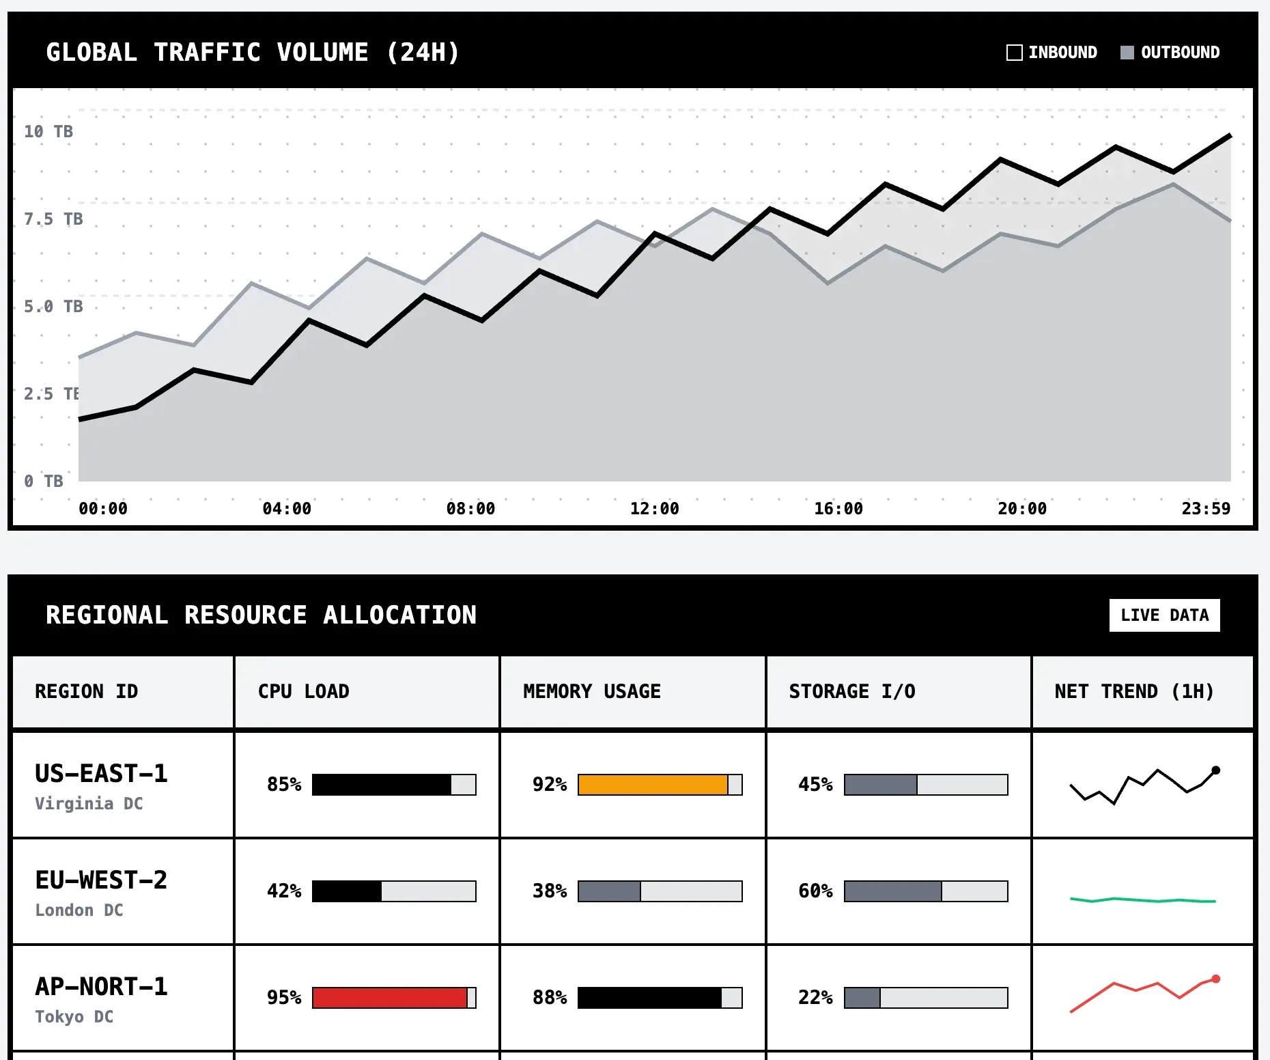The width and height of the screenshot is (1270, 1060).
Task: Click the 45% storage value
Action: (x=815, y=785)
